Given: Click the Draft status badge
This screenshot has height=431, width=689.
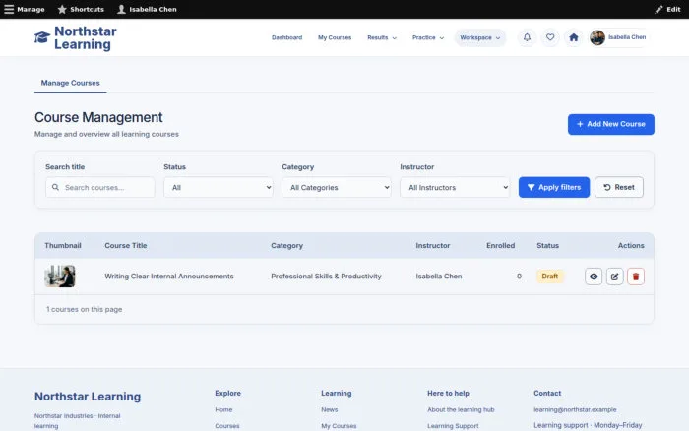Looking at the screenshot, I should (549, 277).
